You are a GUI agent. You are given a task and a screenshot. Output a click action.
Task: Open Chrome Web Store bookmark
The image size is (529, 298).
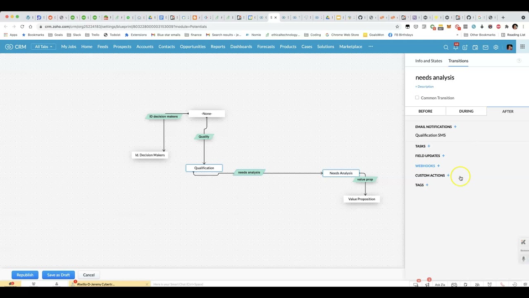point(342,35)
